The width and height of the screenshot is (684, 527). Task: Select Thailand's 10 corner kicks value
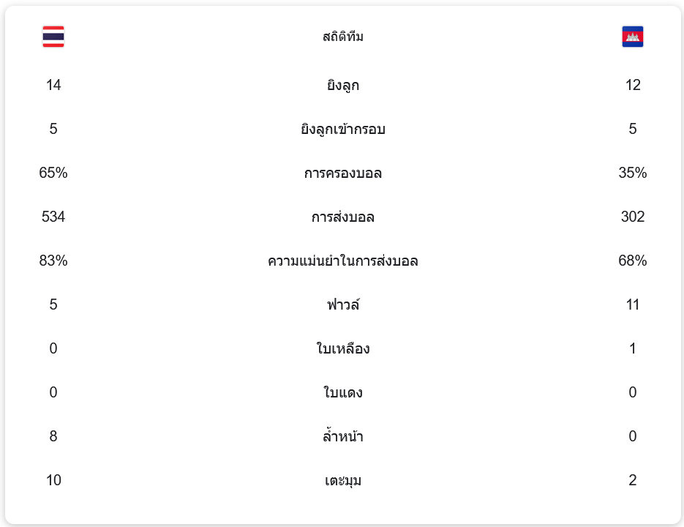point(53,481)
